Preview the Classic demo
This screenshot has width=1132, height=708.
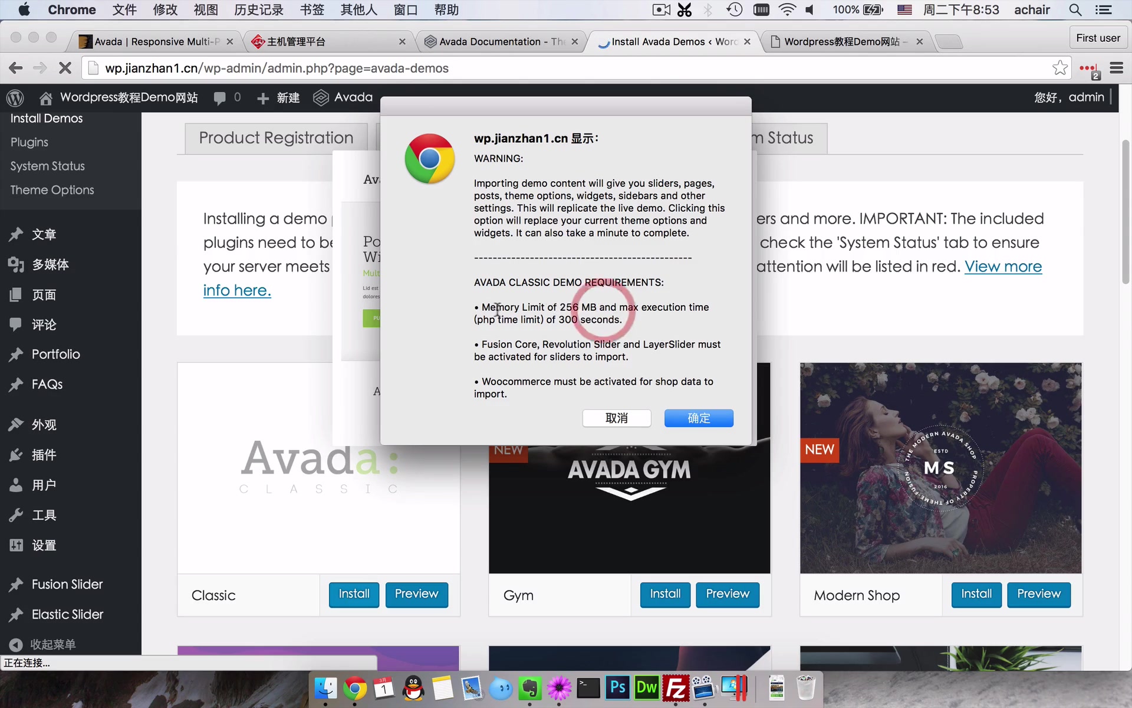click(x=416, y=594)
